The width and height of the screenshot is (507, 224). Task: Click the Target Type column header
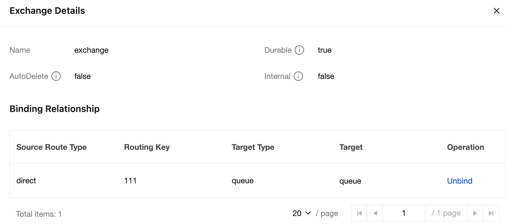(x=253, y=147)
